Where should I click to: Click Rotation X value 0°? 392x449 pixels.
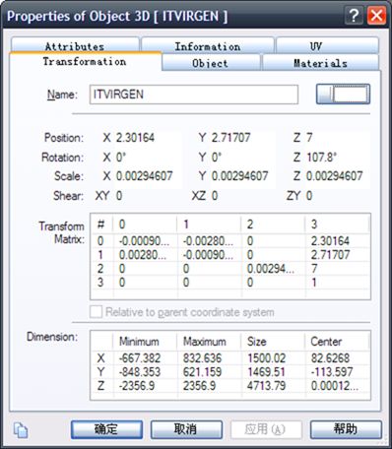[121, 158]
